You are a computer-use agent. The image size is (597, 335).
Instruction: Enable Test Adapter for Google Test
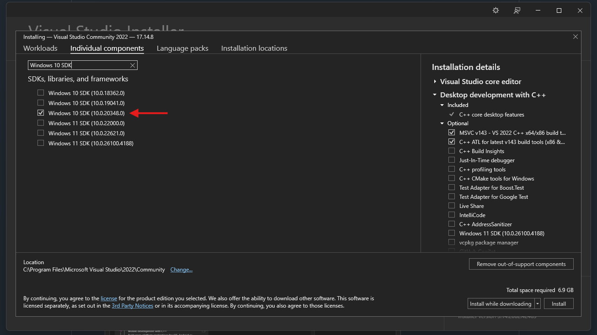(452, 197)
